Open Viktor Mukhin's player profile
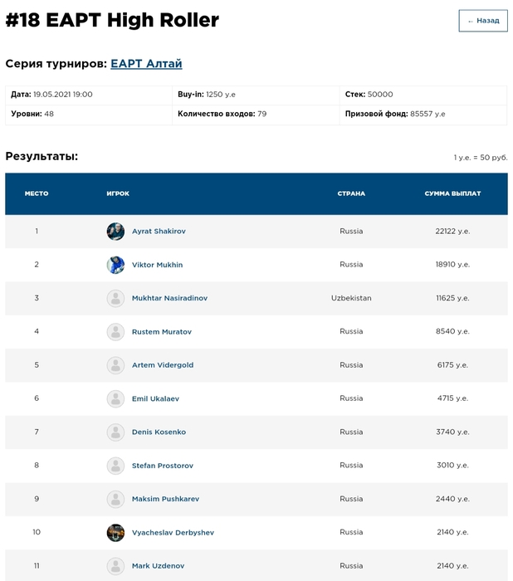 pyautogui.click(x=157, y=265)
